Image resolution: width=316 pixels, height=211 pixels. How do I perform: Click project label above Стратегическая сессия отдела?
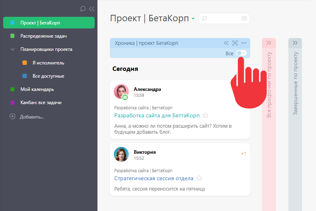click(143, 171)
